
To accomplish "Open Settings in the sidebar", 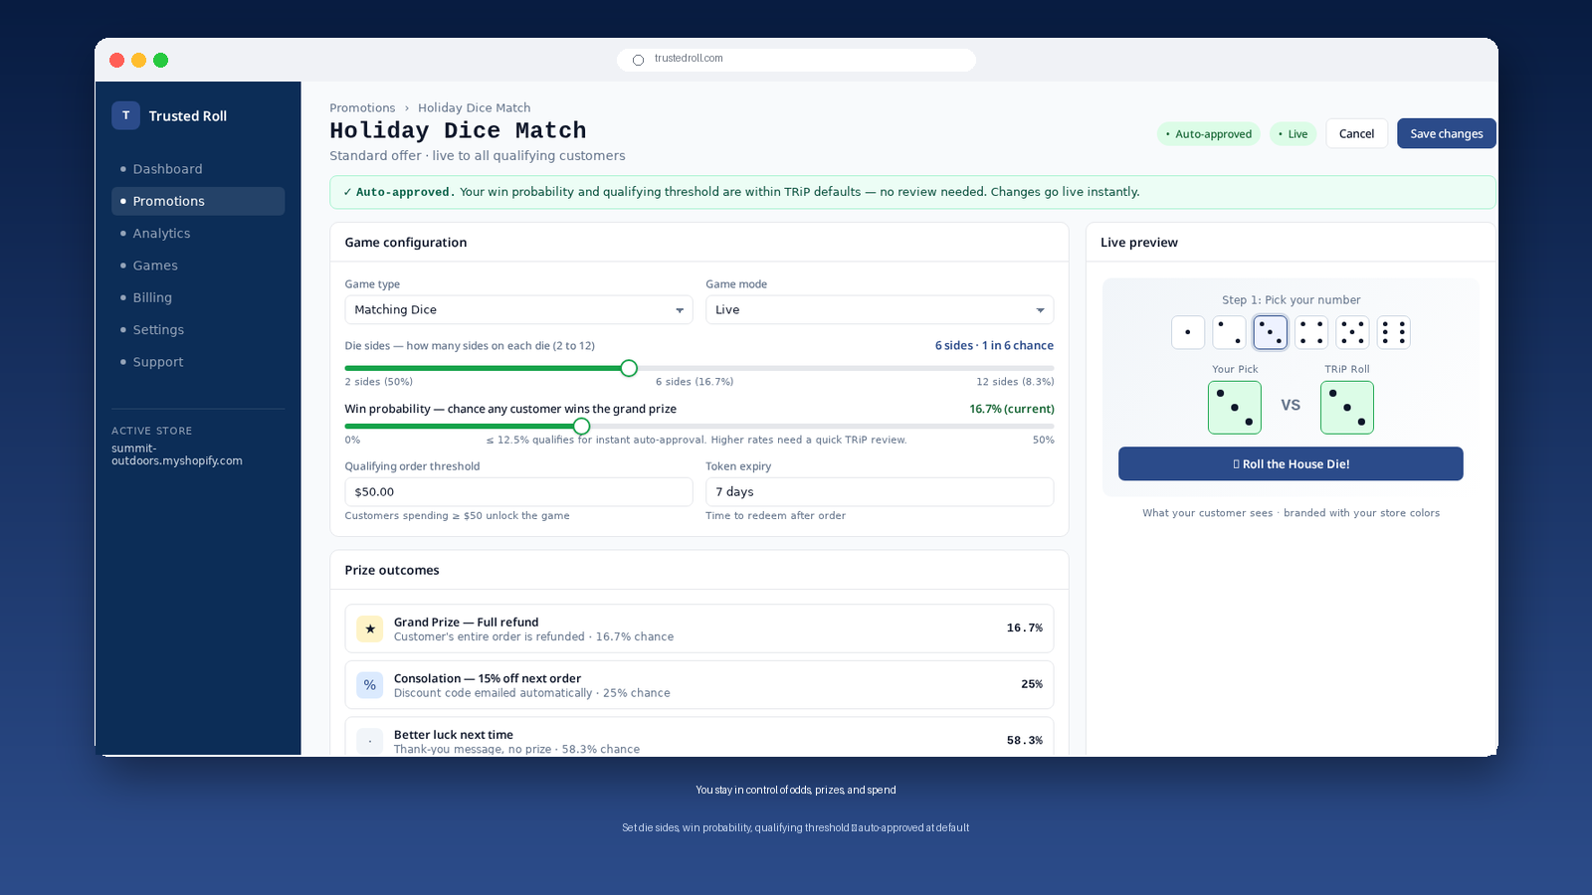I will click(x=198, y=330).
